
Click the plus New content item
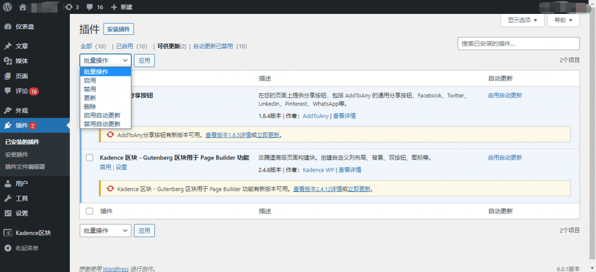coord(122,7)
